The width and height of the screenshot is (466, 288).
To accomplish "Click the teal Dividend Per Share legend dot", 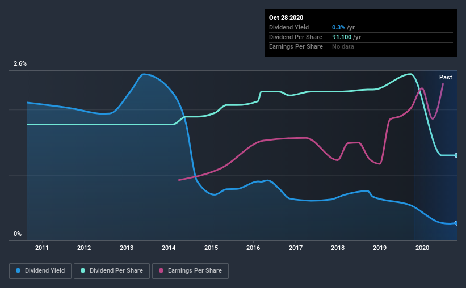I will click(x=83, y=270).
